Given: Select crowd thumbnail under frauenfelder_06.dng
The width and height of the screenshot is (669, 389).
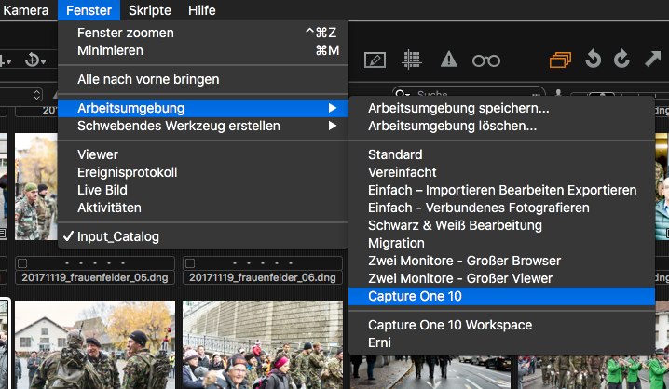Looking at the screenshot, I should [x=263, y=344].
